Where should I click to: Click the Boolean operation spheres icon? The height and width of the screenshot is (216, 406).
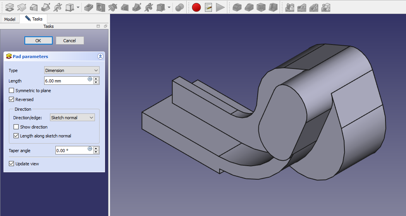click(179, 7)
